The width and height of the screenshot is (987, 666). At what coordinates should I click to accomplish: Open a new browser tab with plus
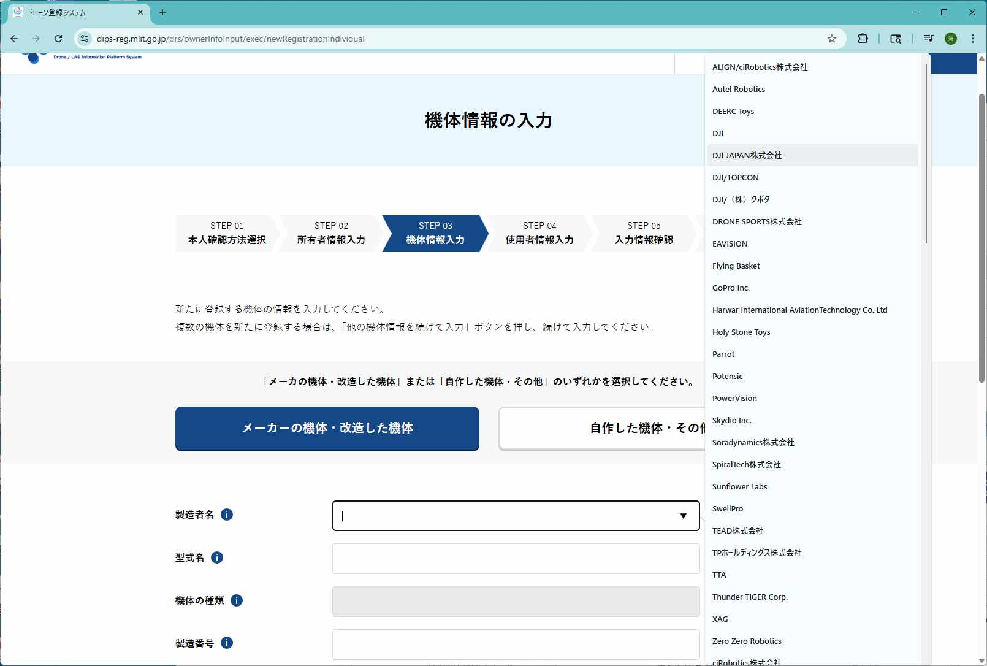pos(162,12)
